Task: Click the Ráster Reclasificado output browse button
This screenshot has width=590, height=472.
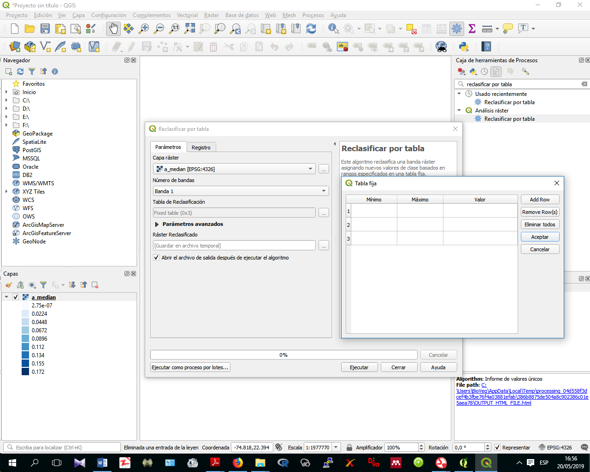Action: click(324, 246)
